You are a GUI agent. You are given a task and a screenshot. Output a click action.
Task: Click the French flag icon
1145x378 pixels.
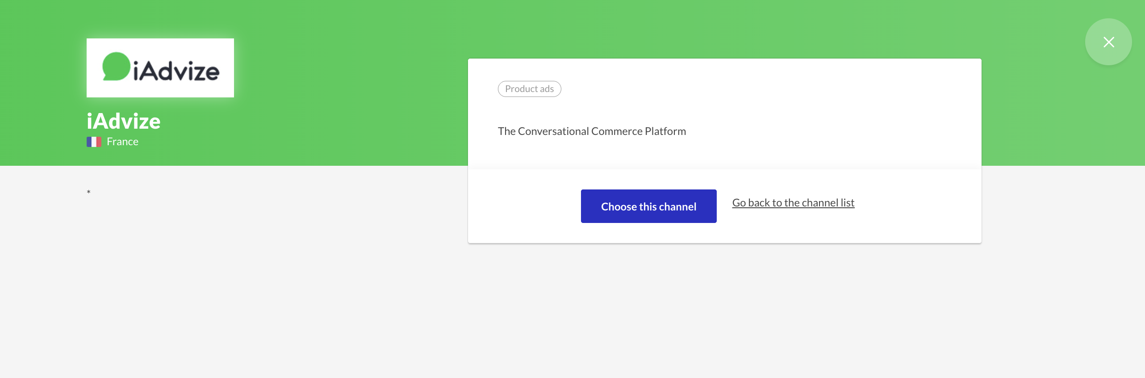pyautogui.click(x=94, y=142)
